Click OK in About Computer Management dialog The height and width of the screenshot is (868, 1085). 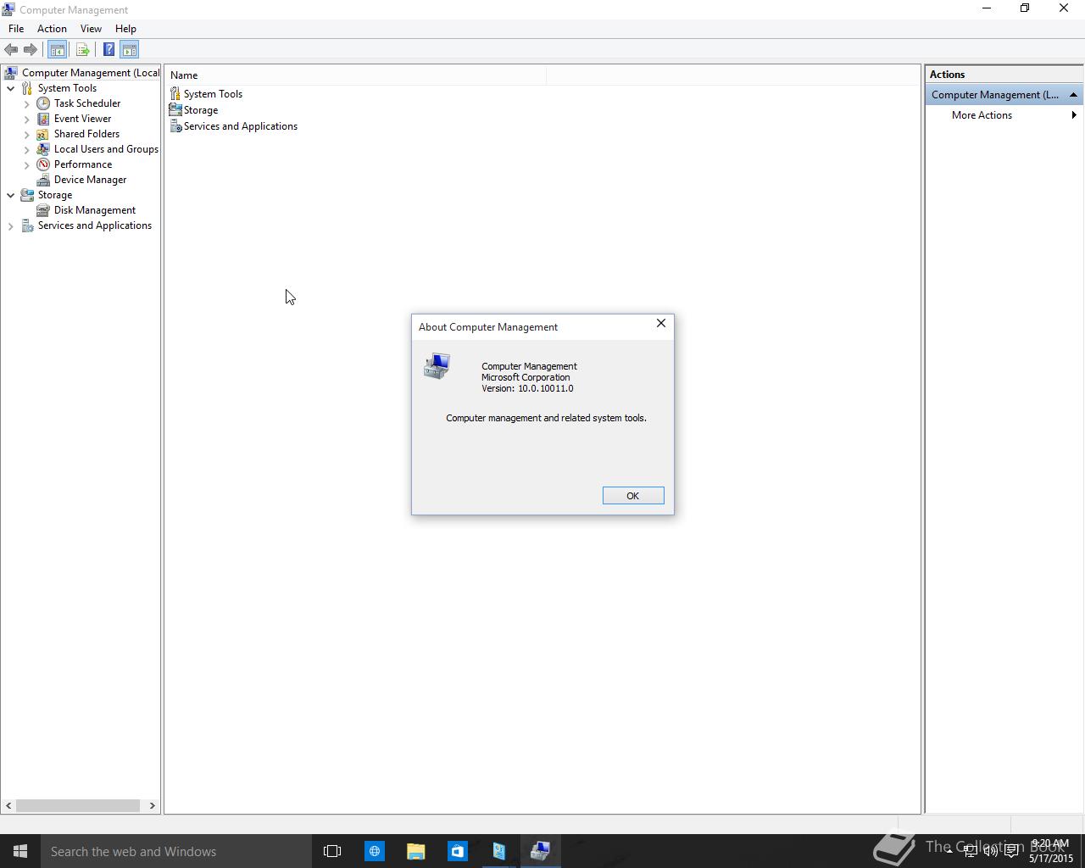(633, 496)
